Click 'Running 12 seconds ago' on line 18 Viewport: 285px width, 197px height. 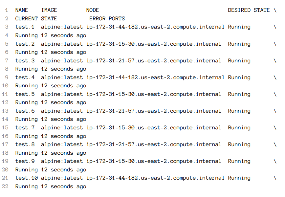coord(51,153)
